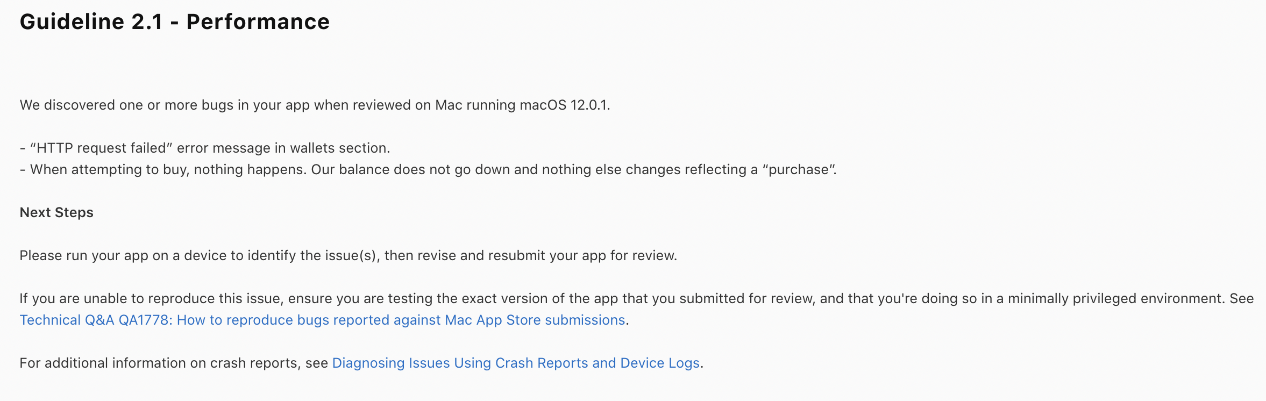Image resolution: width=1266 pixels, height=401 pixels.
Task: Click "minimally privileged environment" phrase
Action: (1114, 299)
